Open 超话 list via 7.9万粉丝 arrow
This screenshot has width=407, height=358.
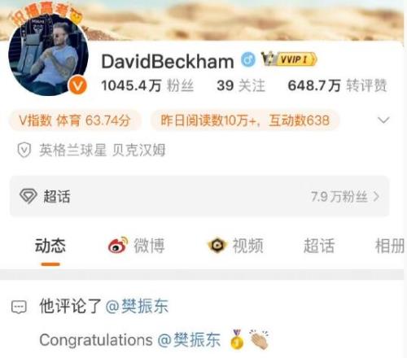click(345, 196)
